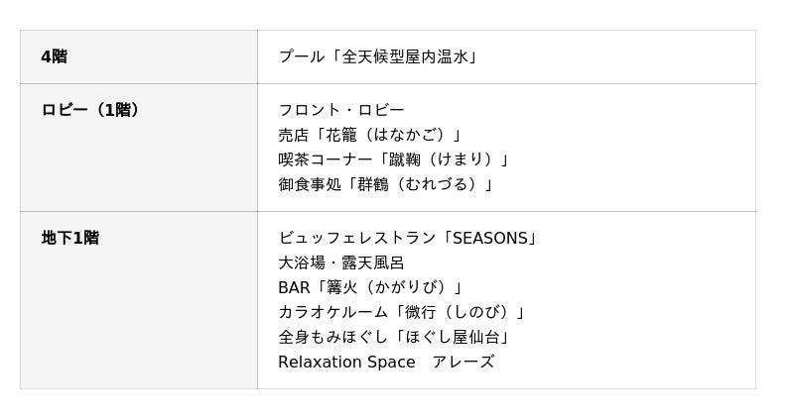This screenshot has width=794, height=419.
Task: Select the ほぐし屋仙台 name
Action: pyautogui.click(x=454, y=337)
